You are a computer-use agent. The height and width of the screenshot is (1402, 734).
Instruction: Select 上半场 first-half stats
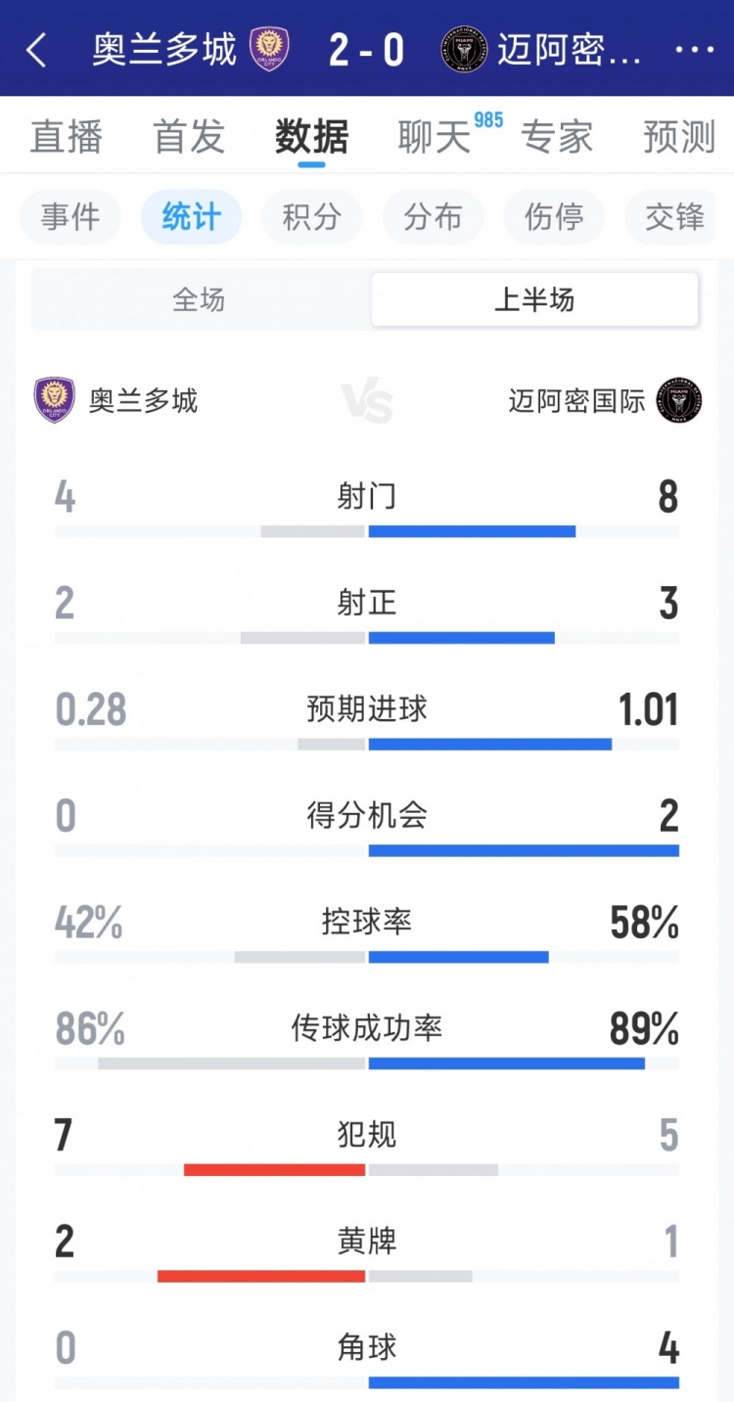tap(534, 299)
